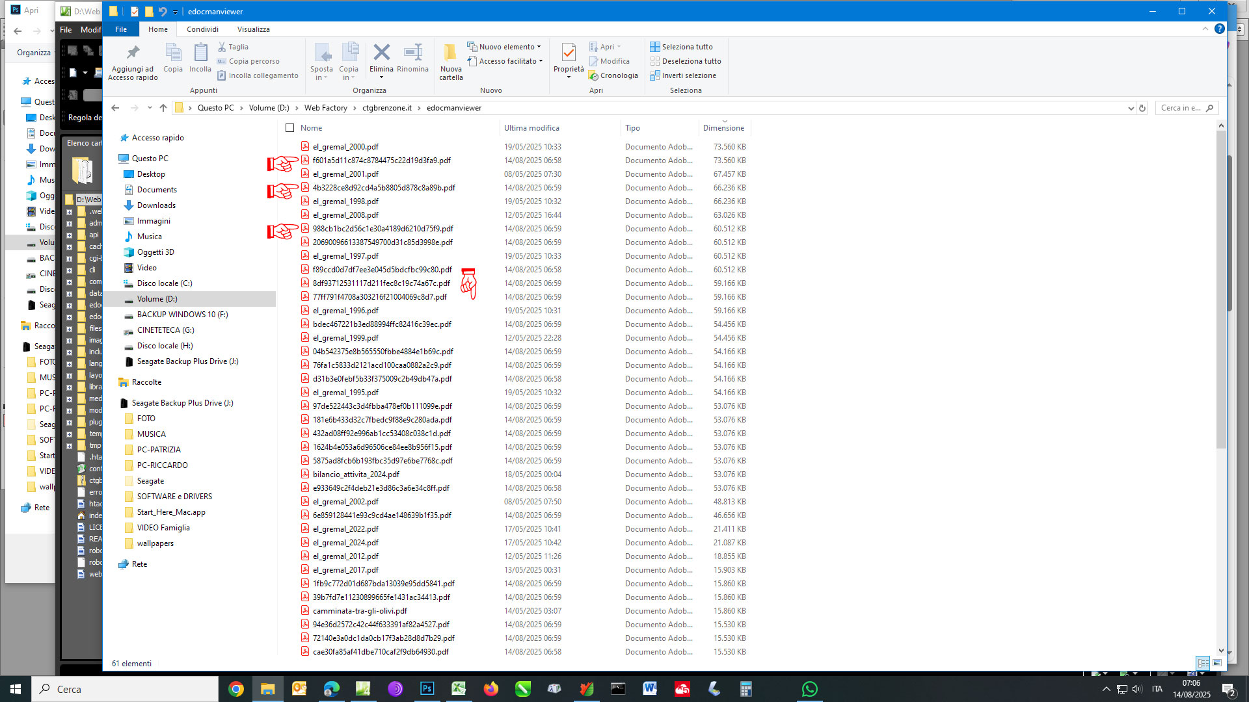1249x702 pixels.
Task: Navigate back with the left arrow button
Action: [115, 108]
